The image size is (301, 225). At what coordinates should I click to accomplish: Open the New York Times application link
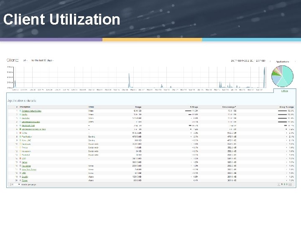(29, 169)
